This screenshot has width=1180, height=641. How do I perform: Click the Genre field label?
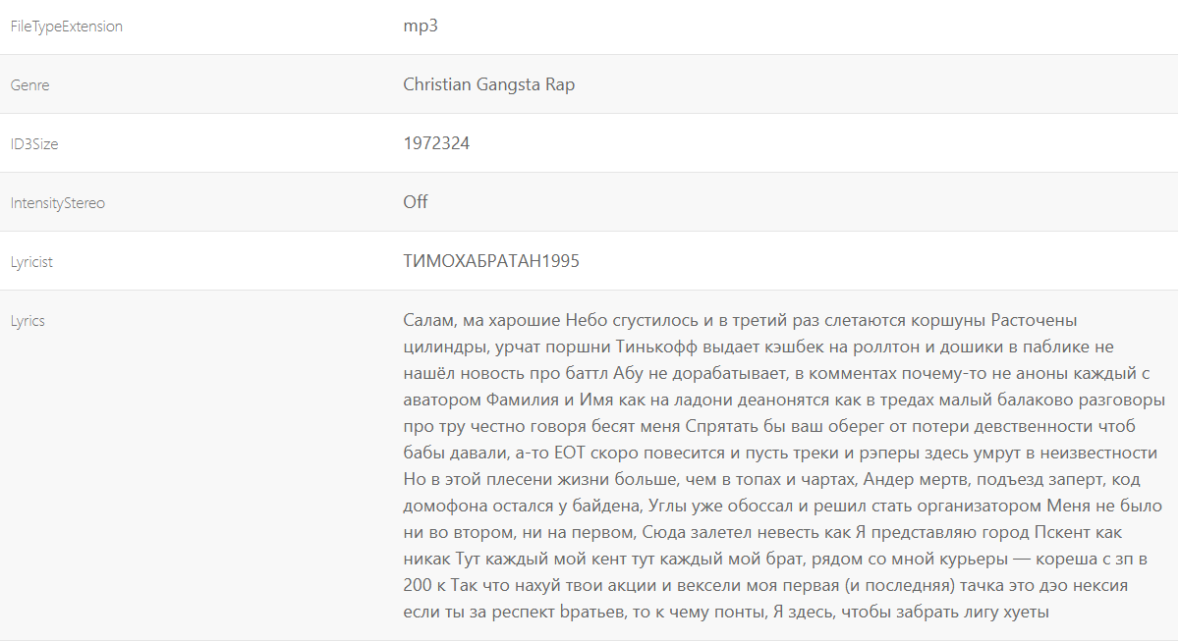point(29,85)
